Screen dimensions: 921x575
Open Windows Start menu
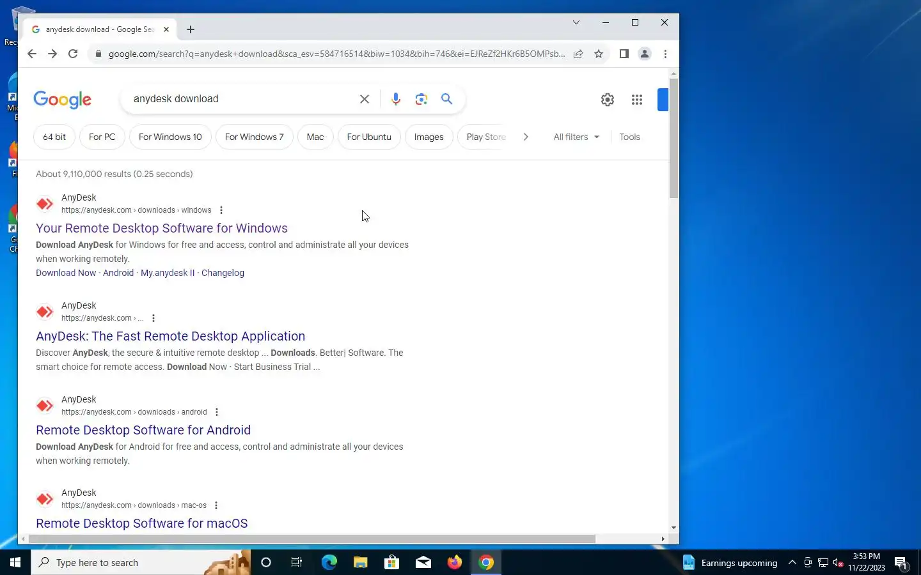click(x=15, y=562)
